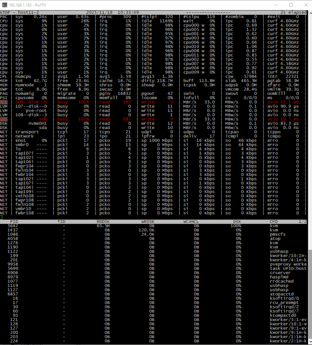
Task: Click the WCANCL column header
Action: [x=191, y=221]
